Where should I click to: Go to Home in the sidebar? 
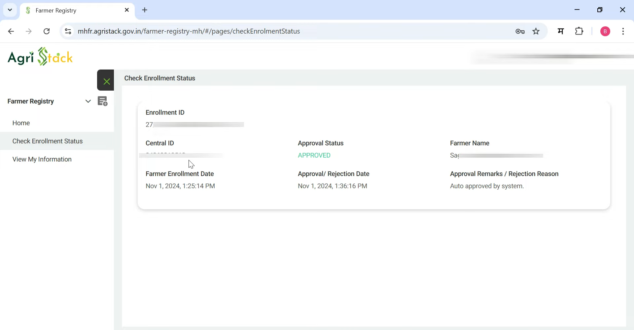(x=21, y=123)
